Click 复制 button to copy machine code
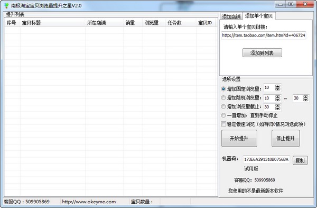This screenshot has width=317, height=208. coord(300,160)
